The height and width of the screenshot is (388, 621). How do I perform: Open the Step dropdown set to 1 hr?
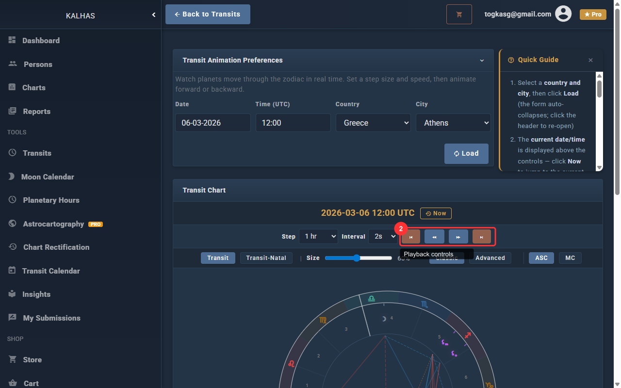click(318, 237)
